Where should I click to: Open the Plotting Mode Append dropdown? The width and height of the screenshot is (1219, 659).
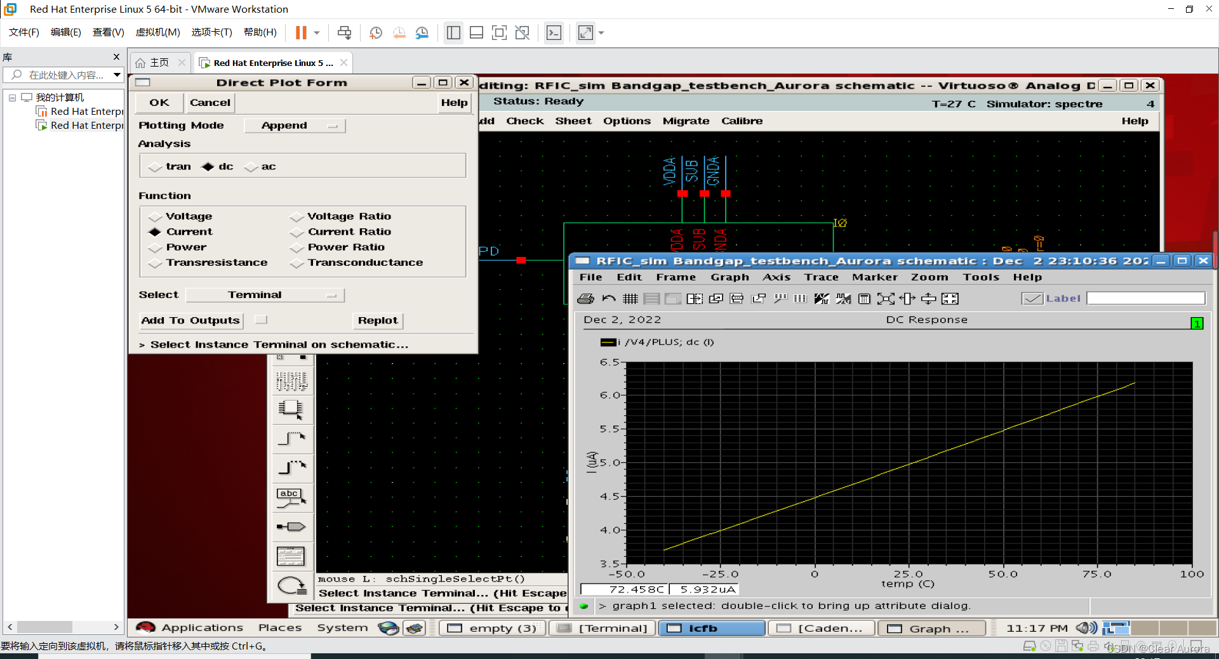[295, 126]
